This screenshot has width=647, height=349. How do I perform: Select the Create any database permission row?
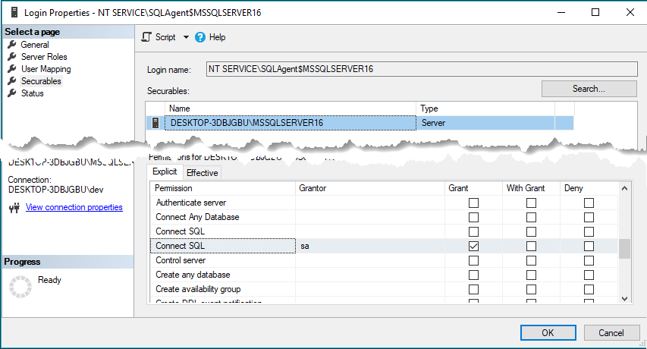point(384,275)
